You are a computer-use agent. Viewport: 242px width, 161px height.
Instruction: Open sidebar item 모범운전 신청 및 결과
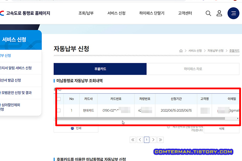16,93
